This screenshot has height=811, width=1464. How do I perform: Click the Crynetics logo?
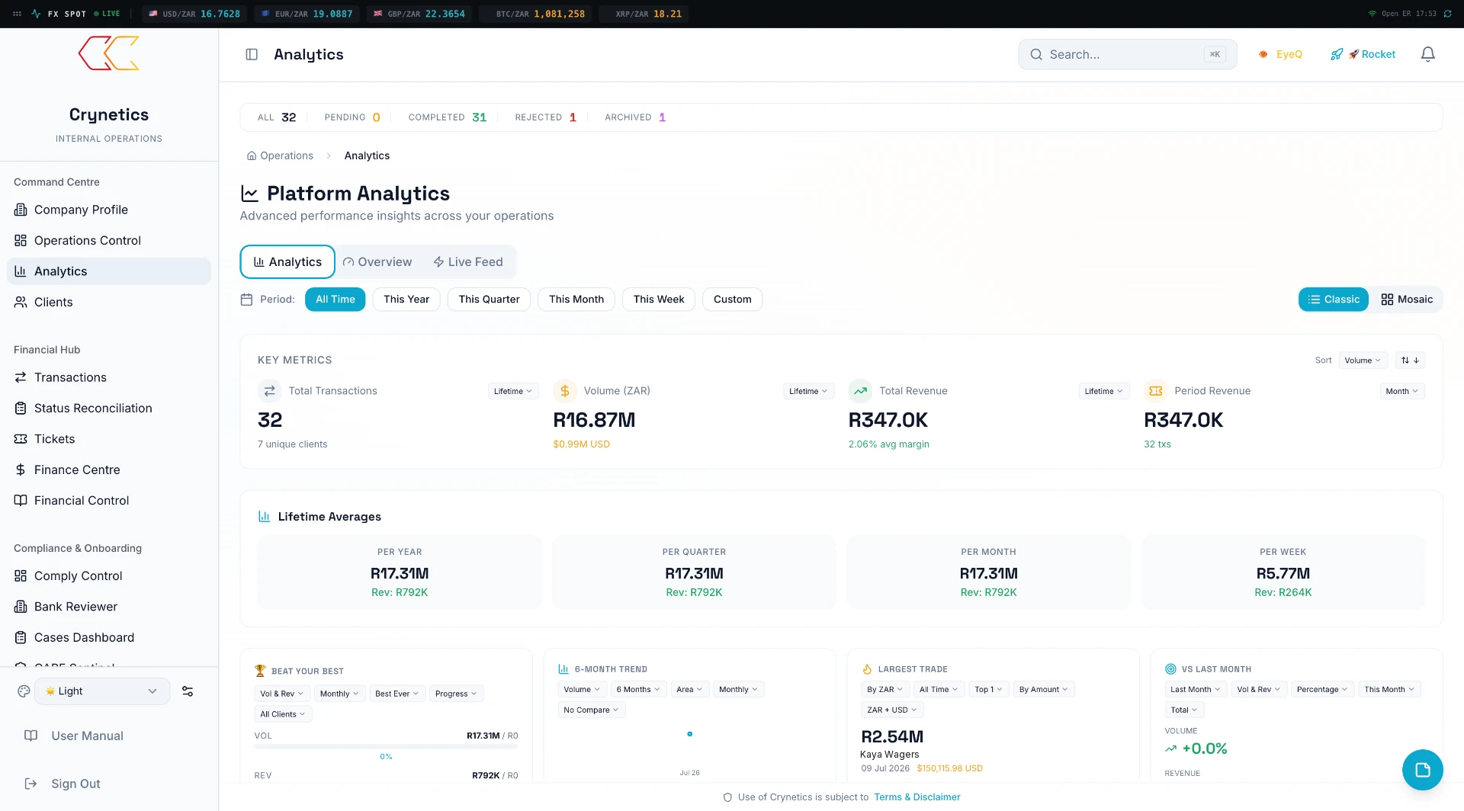[x=109, y=53]
